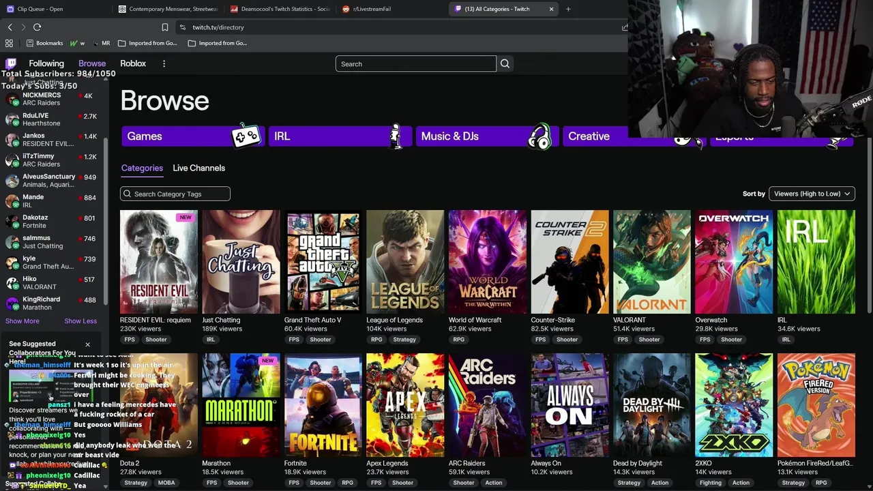Open Counter-Strike cover art

point(569,262)
